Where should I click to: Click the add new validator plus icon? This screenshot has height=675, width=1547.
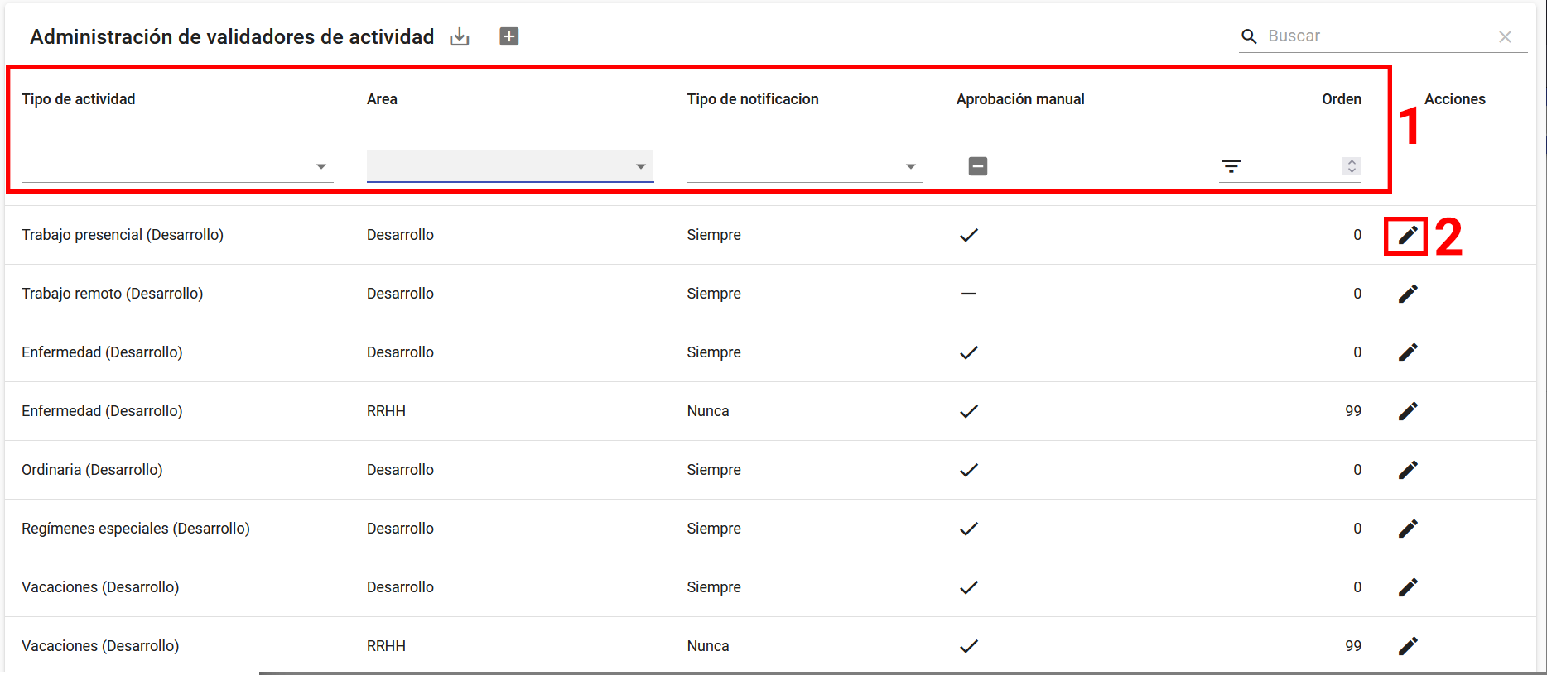pos(509,36)
